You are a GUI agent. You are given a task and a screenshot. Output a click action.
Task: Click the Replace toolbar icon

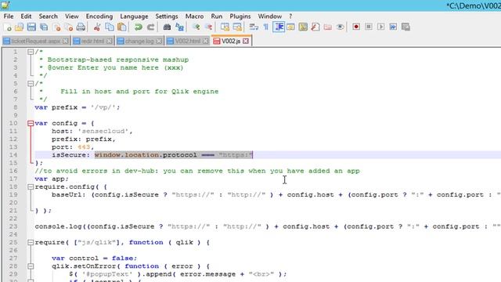coord(179,27)
